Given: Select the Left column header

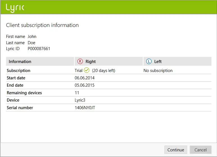Looking at the screenshot, I should [x=177, y=61].
